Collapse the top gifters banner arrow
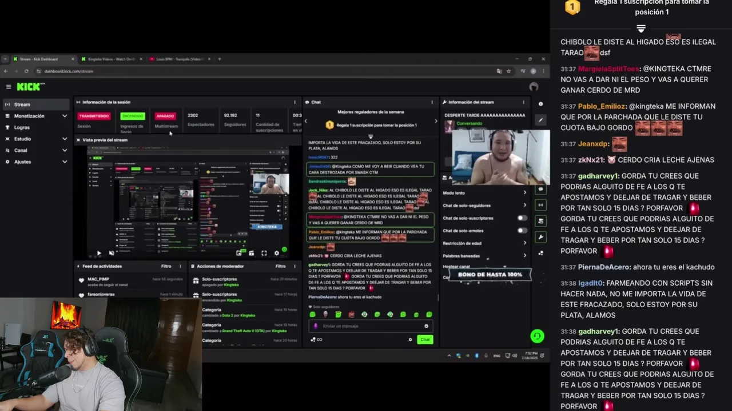This screenshot has width=732, height=411. [371, 136]
